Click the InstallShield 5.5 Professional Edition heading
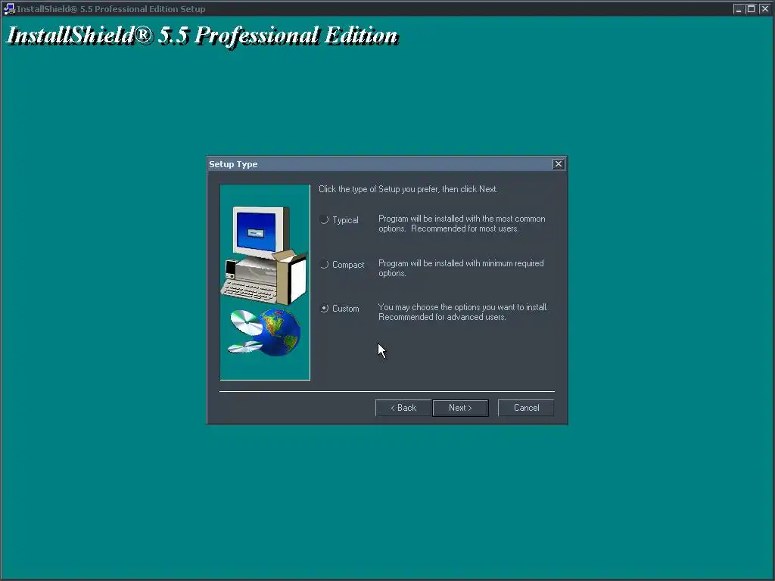The height and width of the screenshot is (581, 775). (x=202, y=36)
